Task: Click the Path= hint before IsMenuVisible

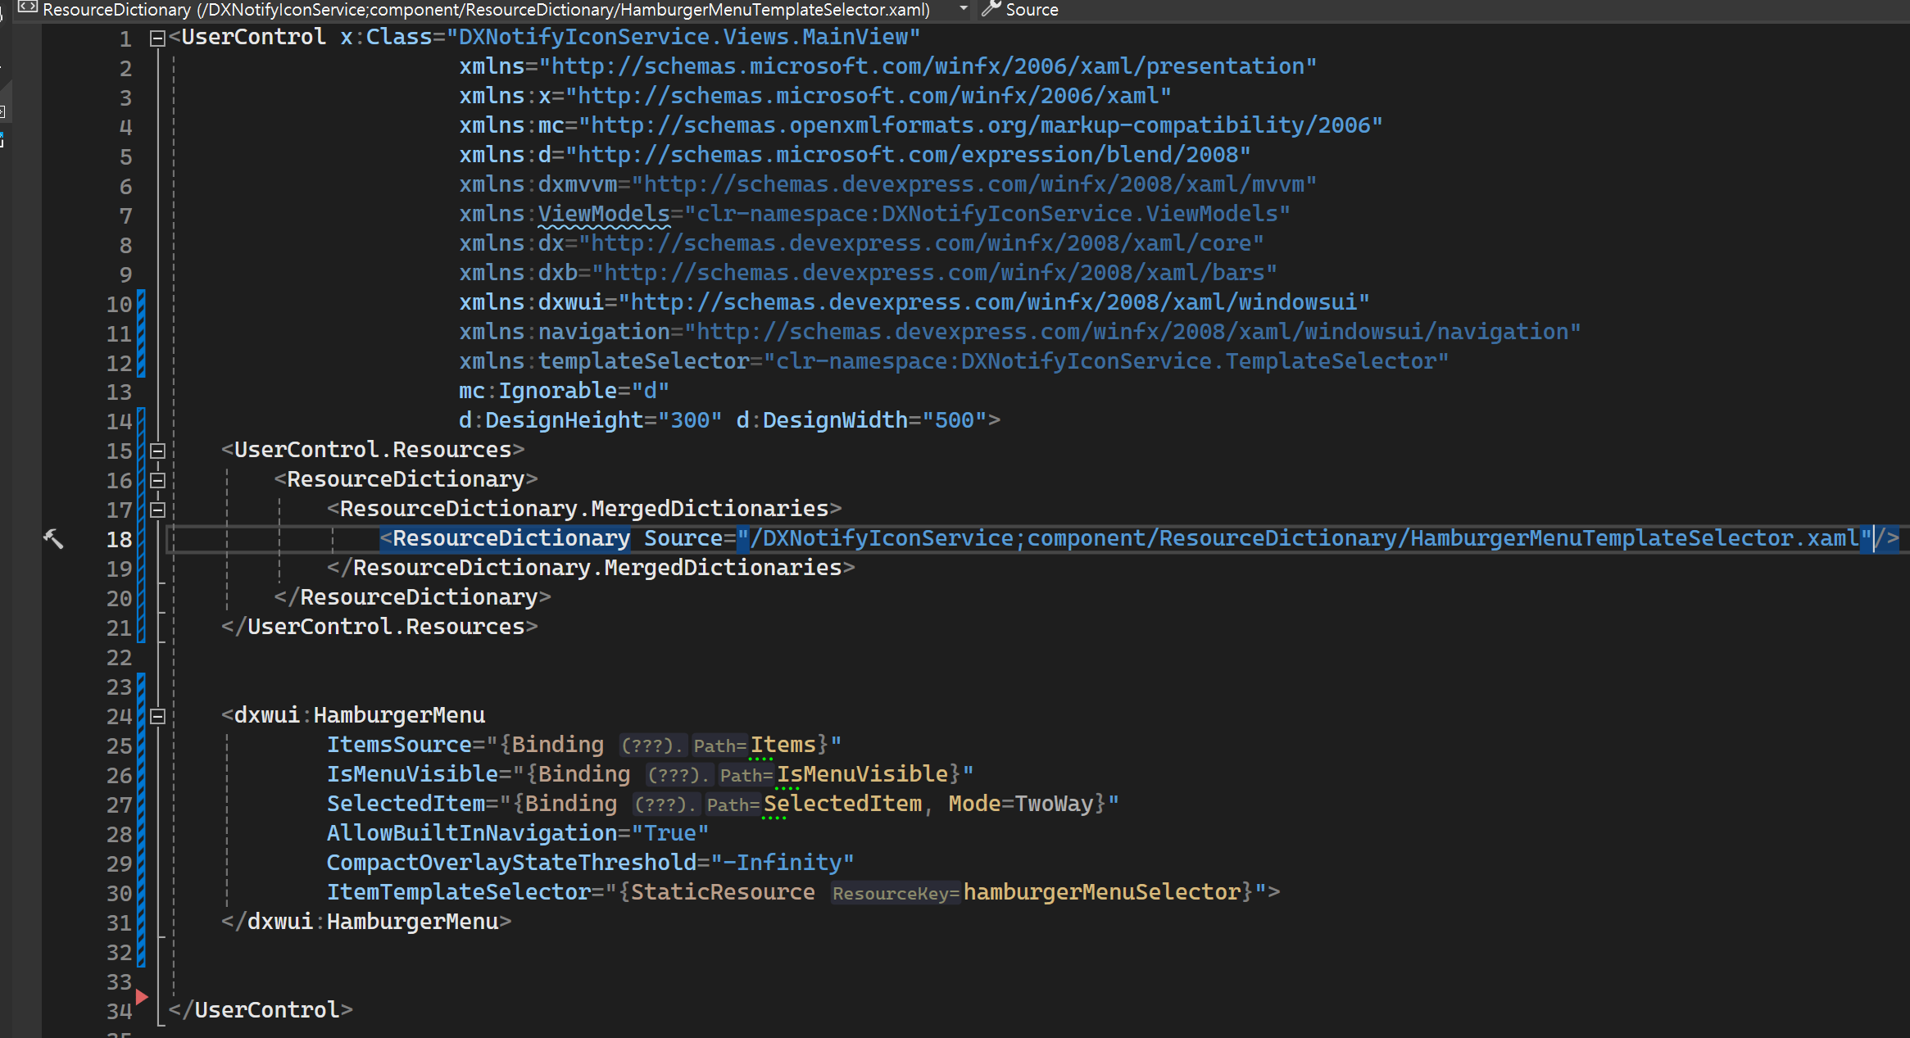Action: point(746,775)
